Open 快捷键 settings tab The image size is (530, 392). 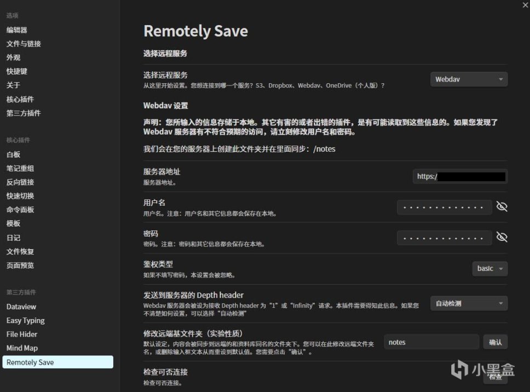[x=16, y=71]
